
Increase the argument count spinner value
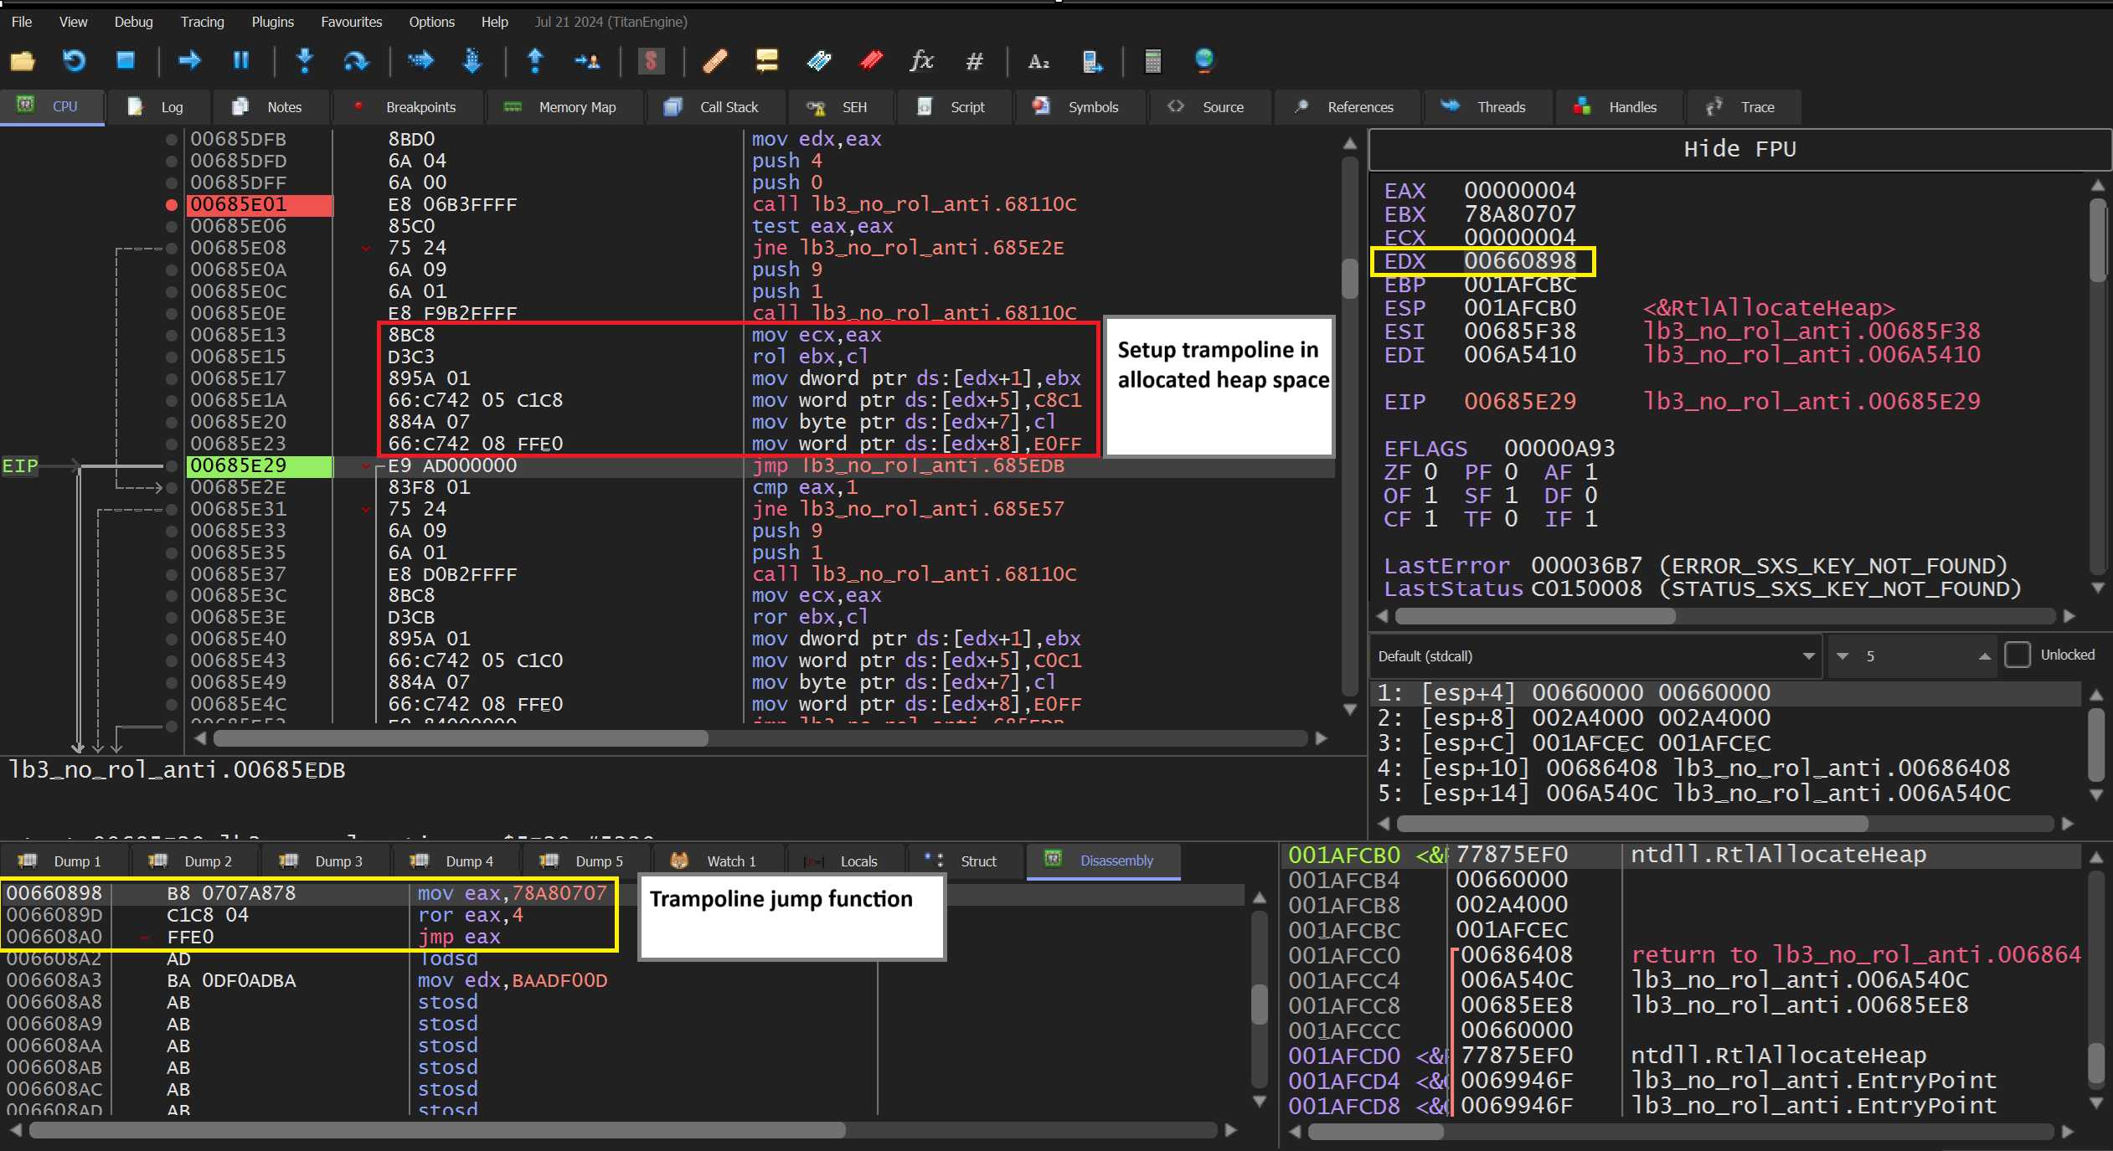pos(1984,656)
